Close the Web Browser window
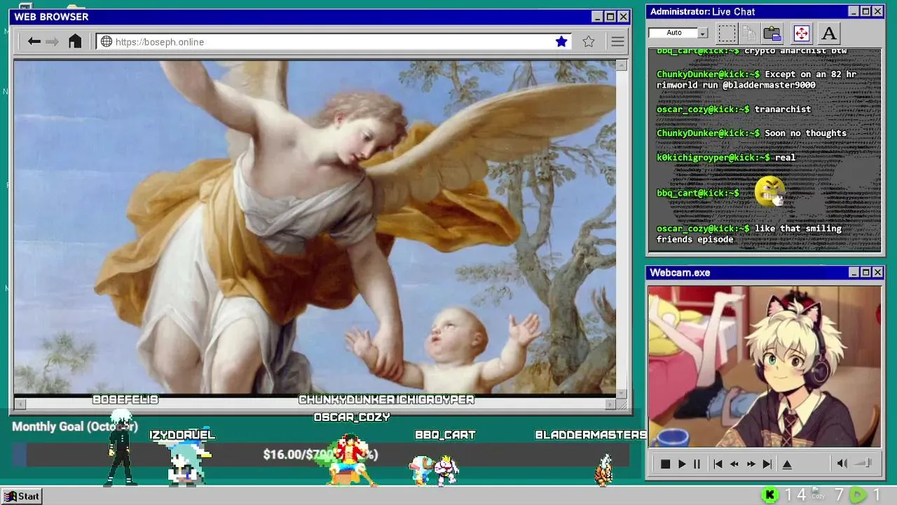897x505 pixels. 622,17
